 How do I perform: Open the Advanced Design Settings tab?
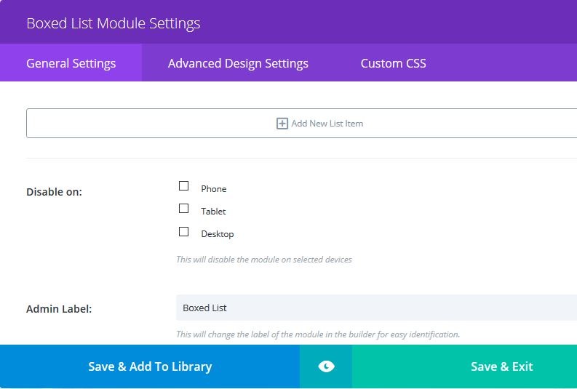coord(238,63)
